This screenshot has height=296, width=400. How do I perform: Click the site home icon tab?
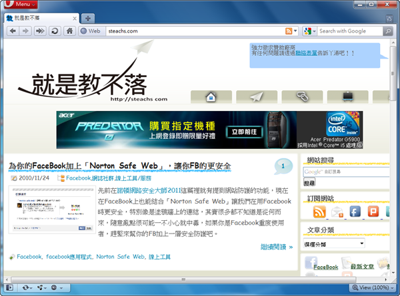(x=211, y=97)
